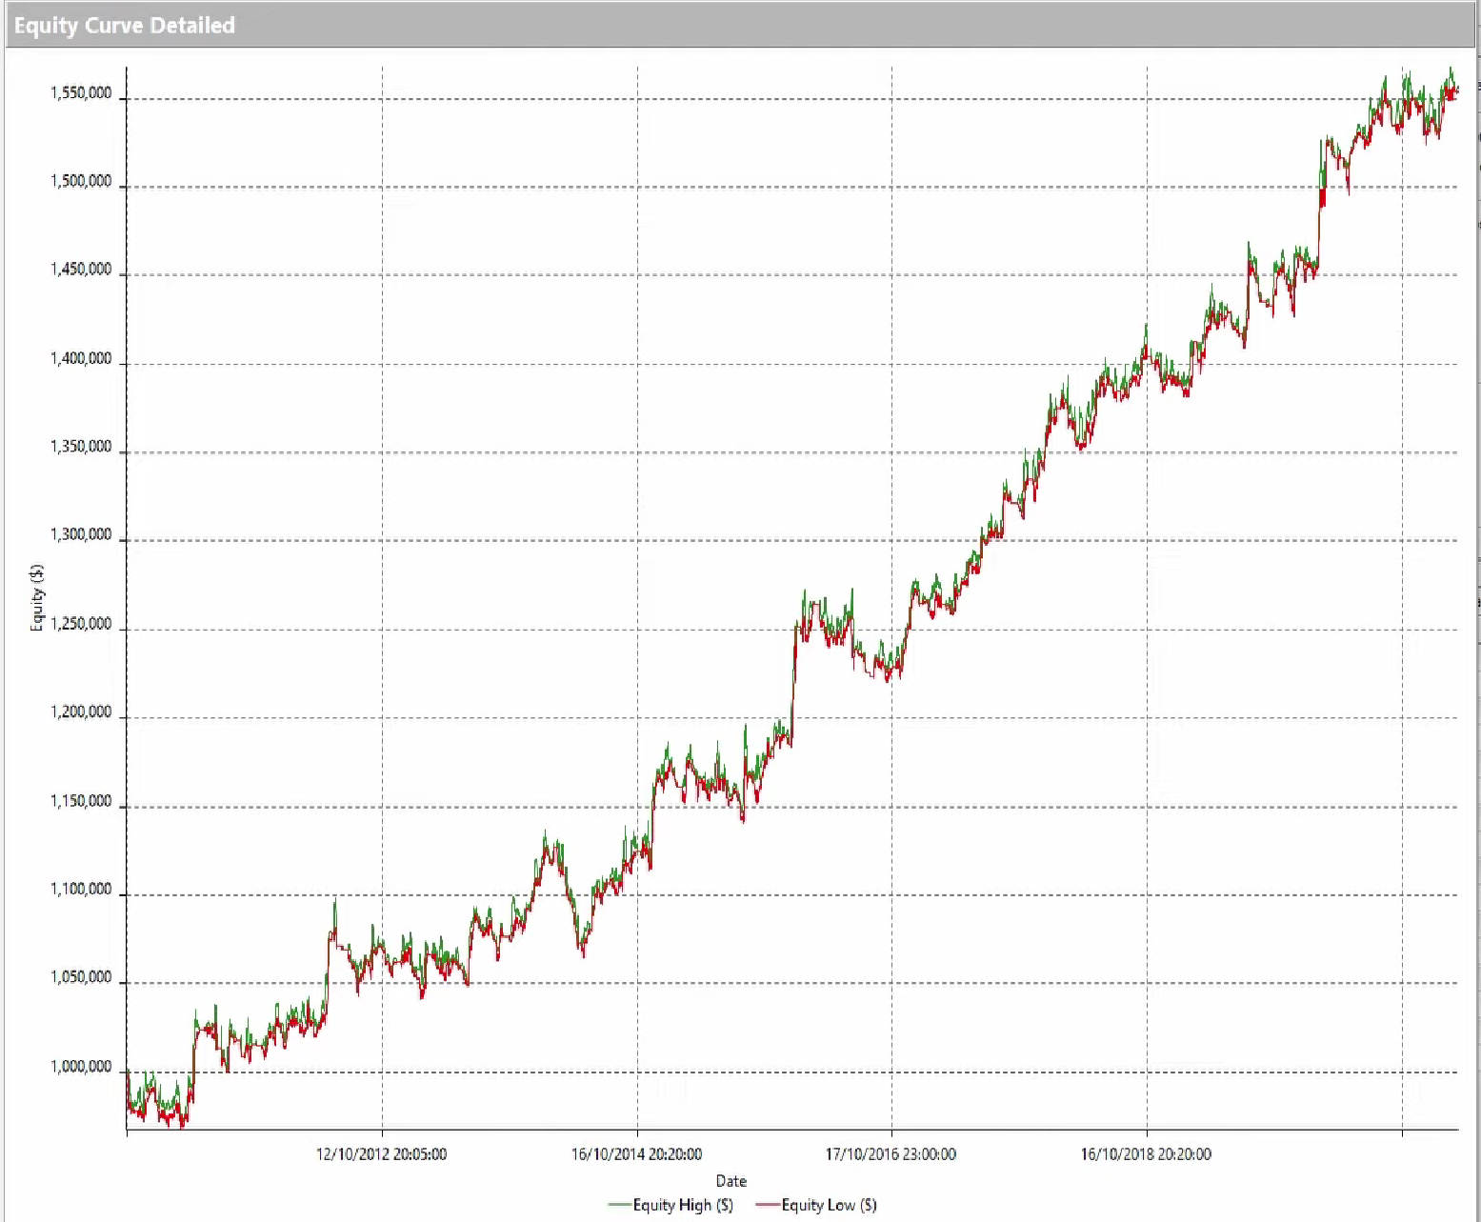
Task: Click the Date axis title label
Action: 730,1180
